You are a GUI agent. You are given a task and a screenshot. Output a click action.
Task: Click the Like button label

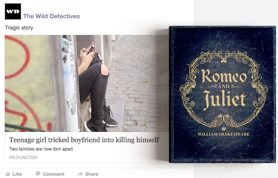tap(17, 174)
